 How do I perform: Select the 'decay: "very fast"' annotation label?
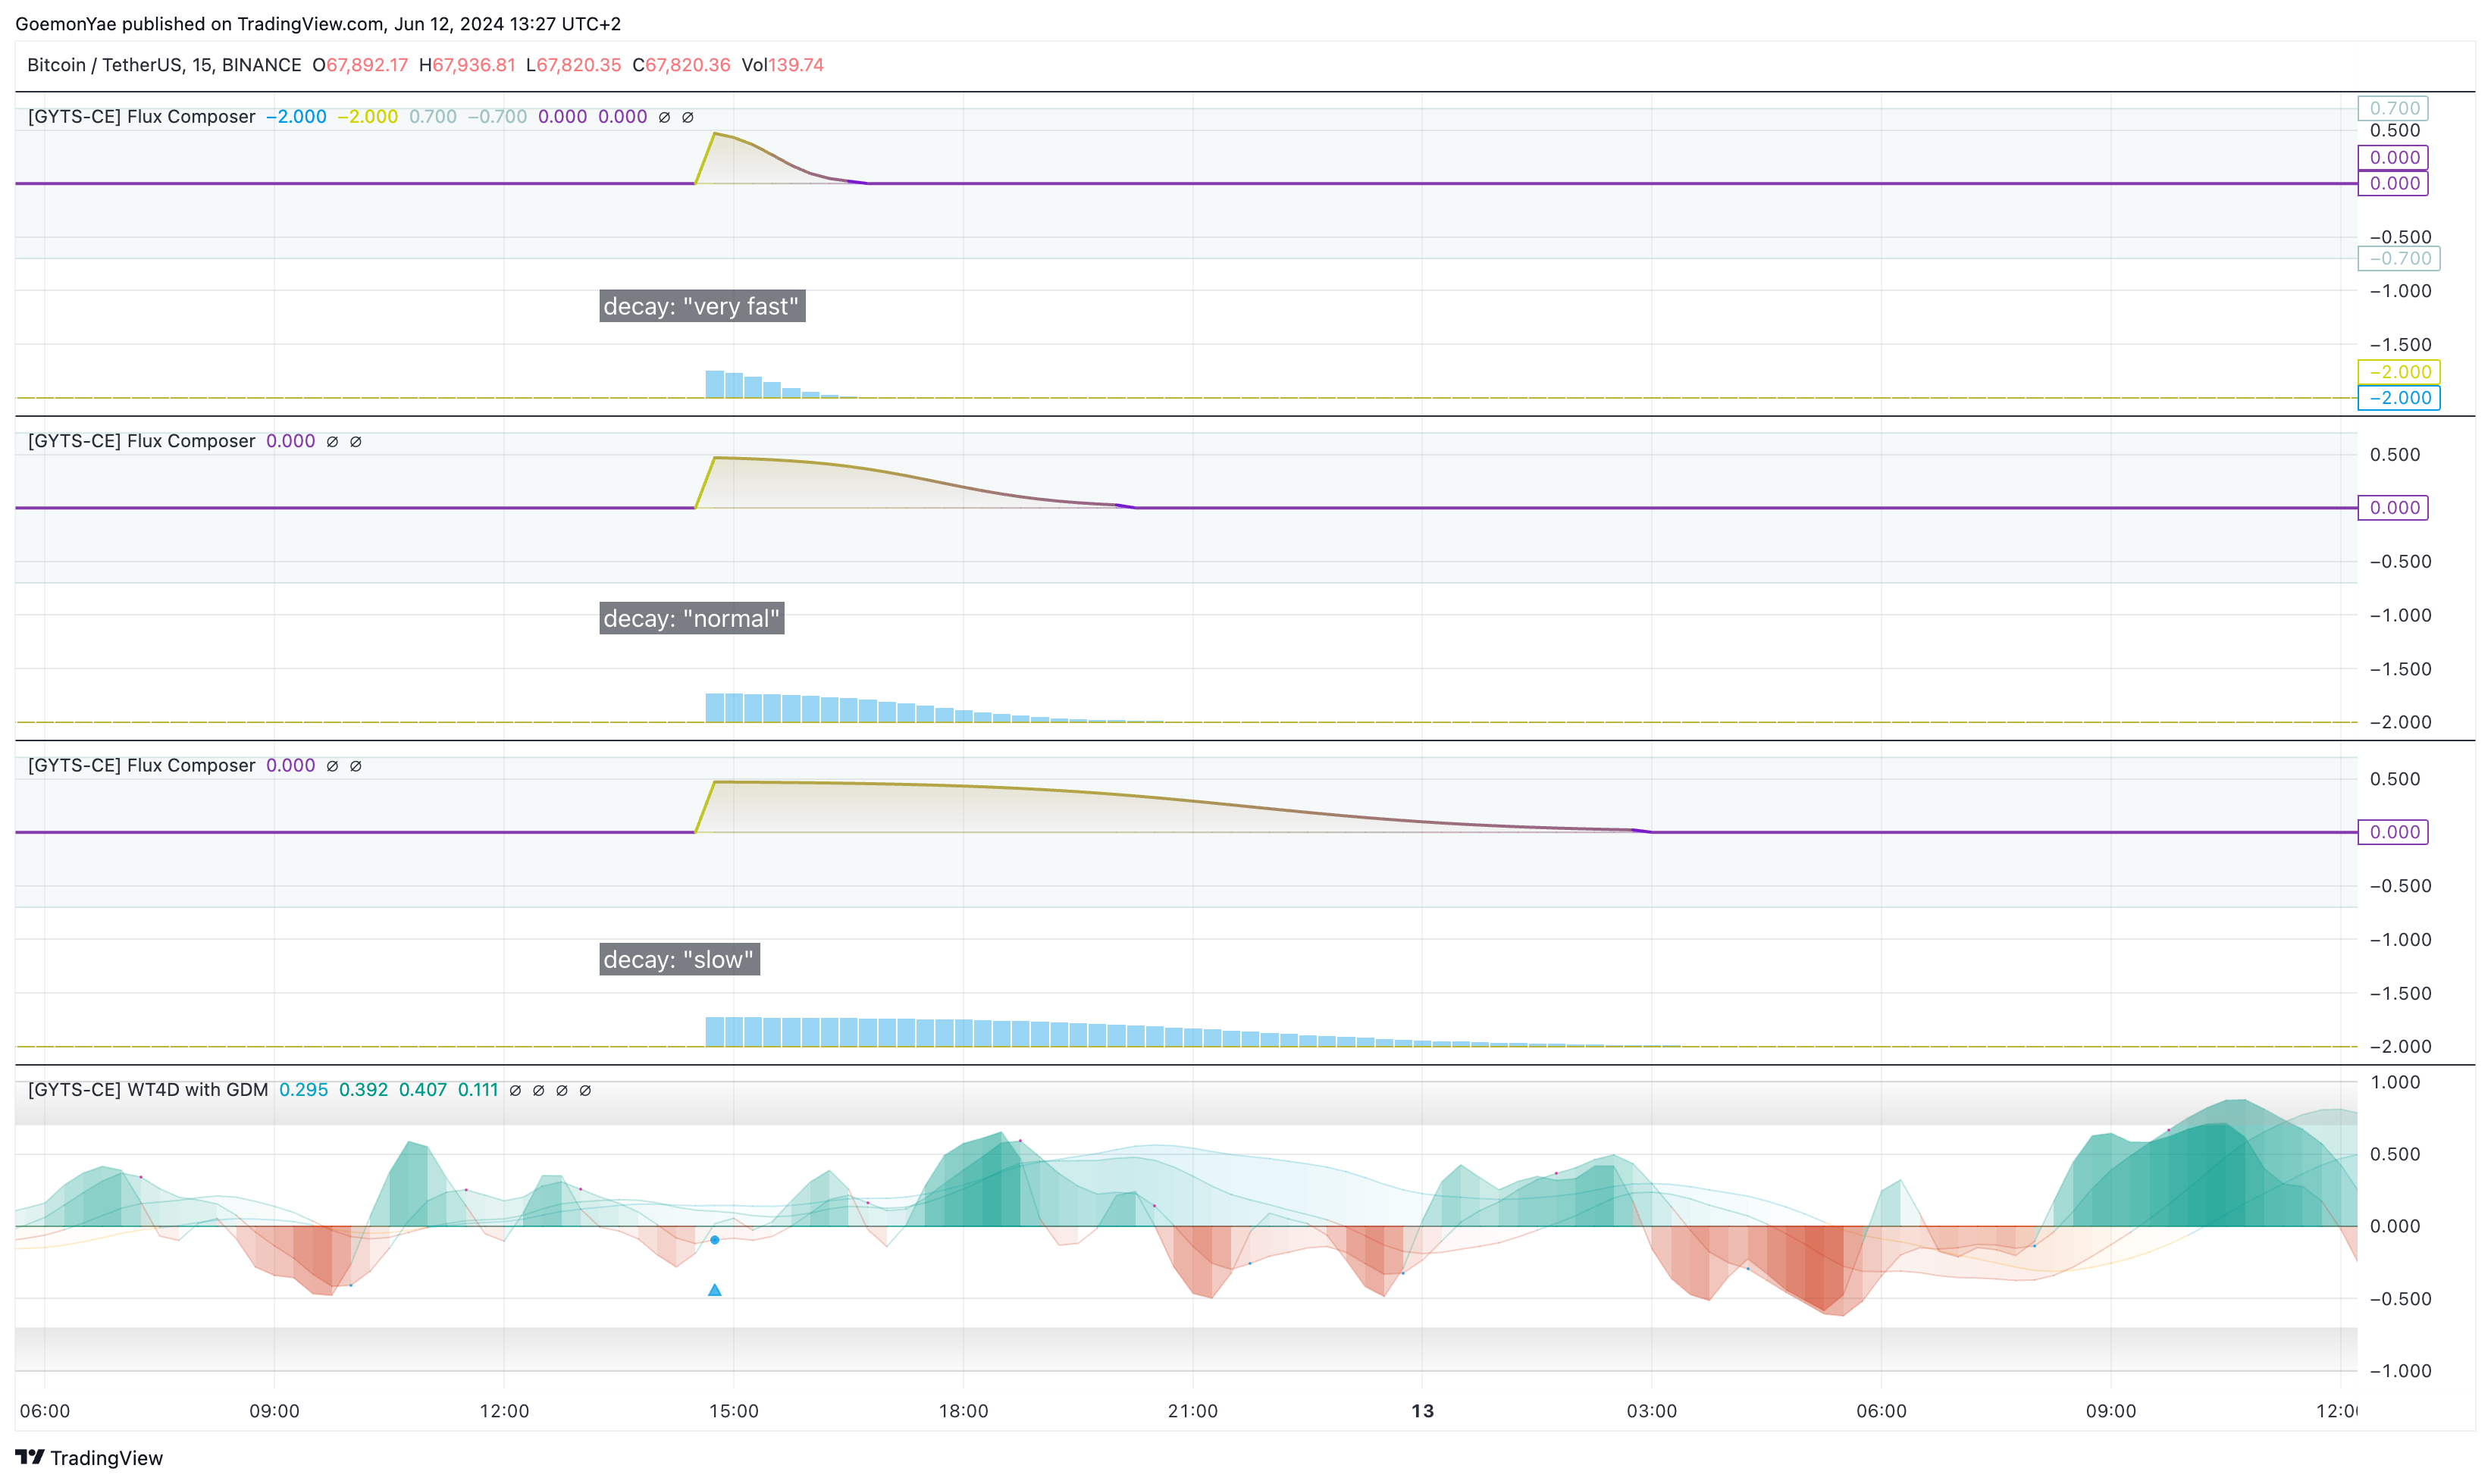click(x=702, y=306)
